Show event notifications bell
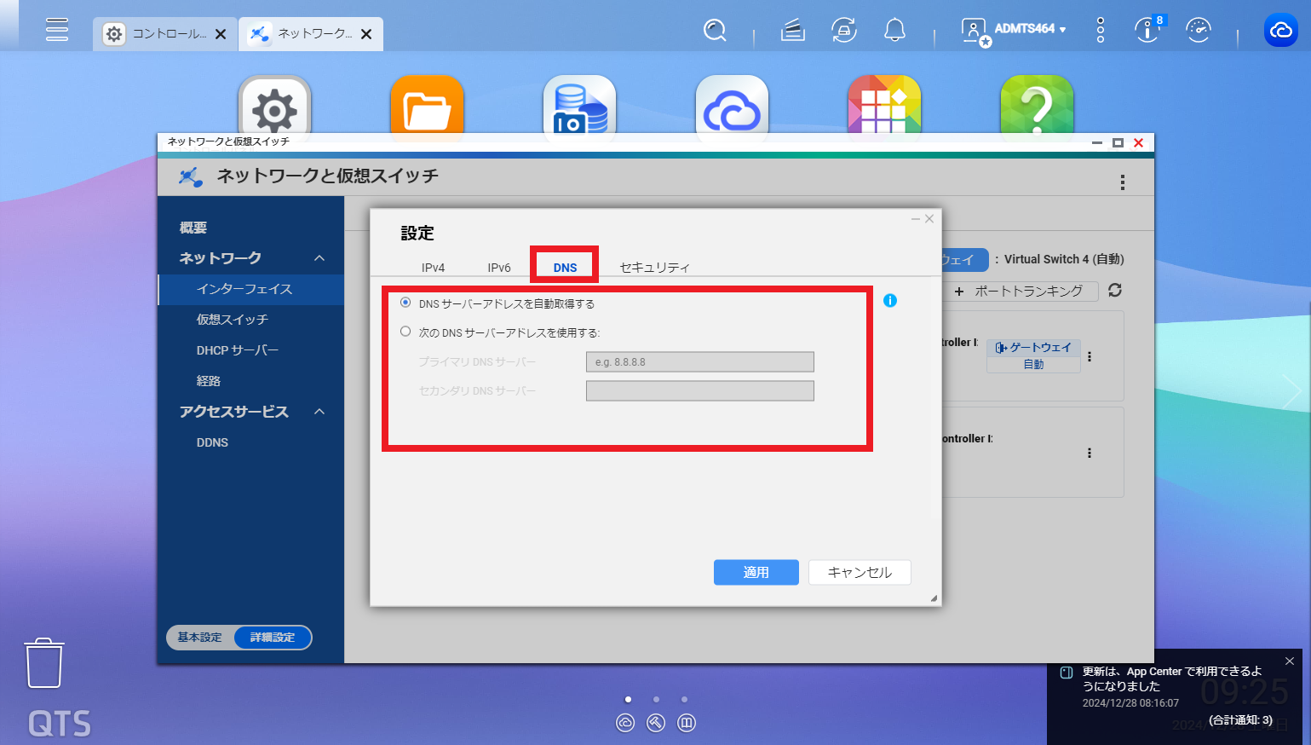The image size is (1311, 745). [x=894, y=31]
